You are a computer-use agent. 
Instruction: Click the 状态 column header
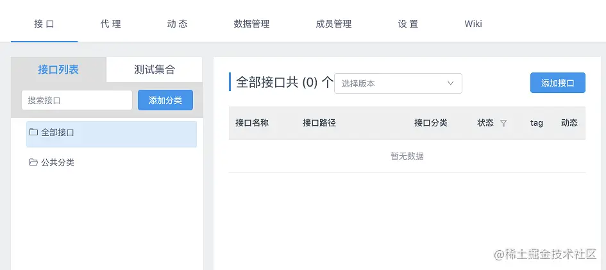[x=485, y=123]
